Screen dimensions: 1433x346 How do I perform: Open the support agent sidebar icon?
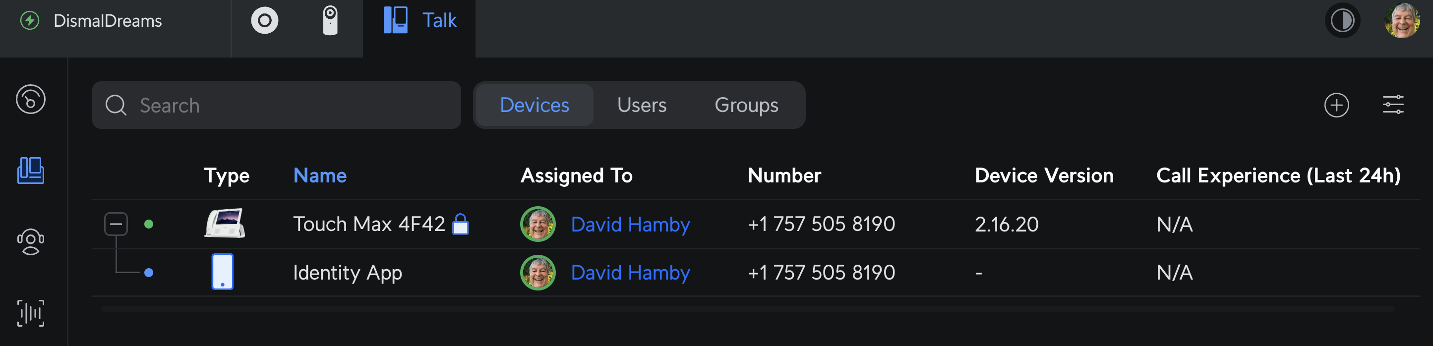pos(31,242)
